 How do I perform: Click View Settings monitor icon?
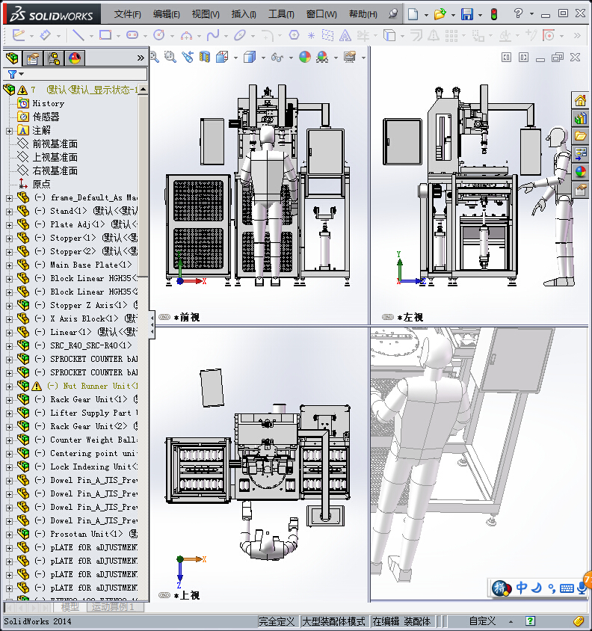pos(350,57)
